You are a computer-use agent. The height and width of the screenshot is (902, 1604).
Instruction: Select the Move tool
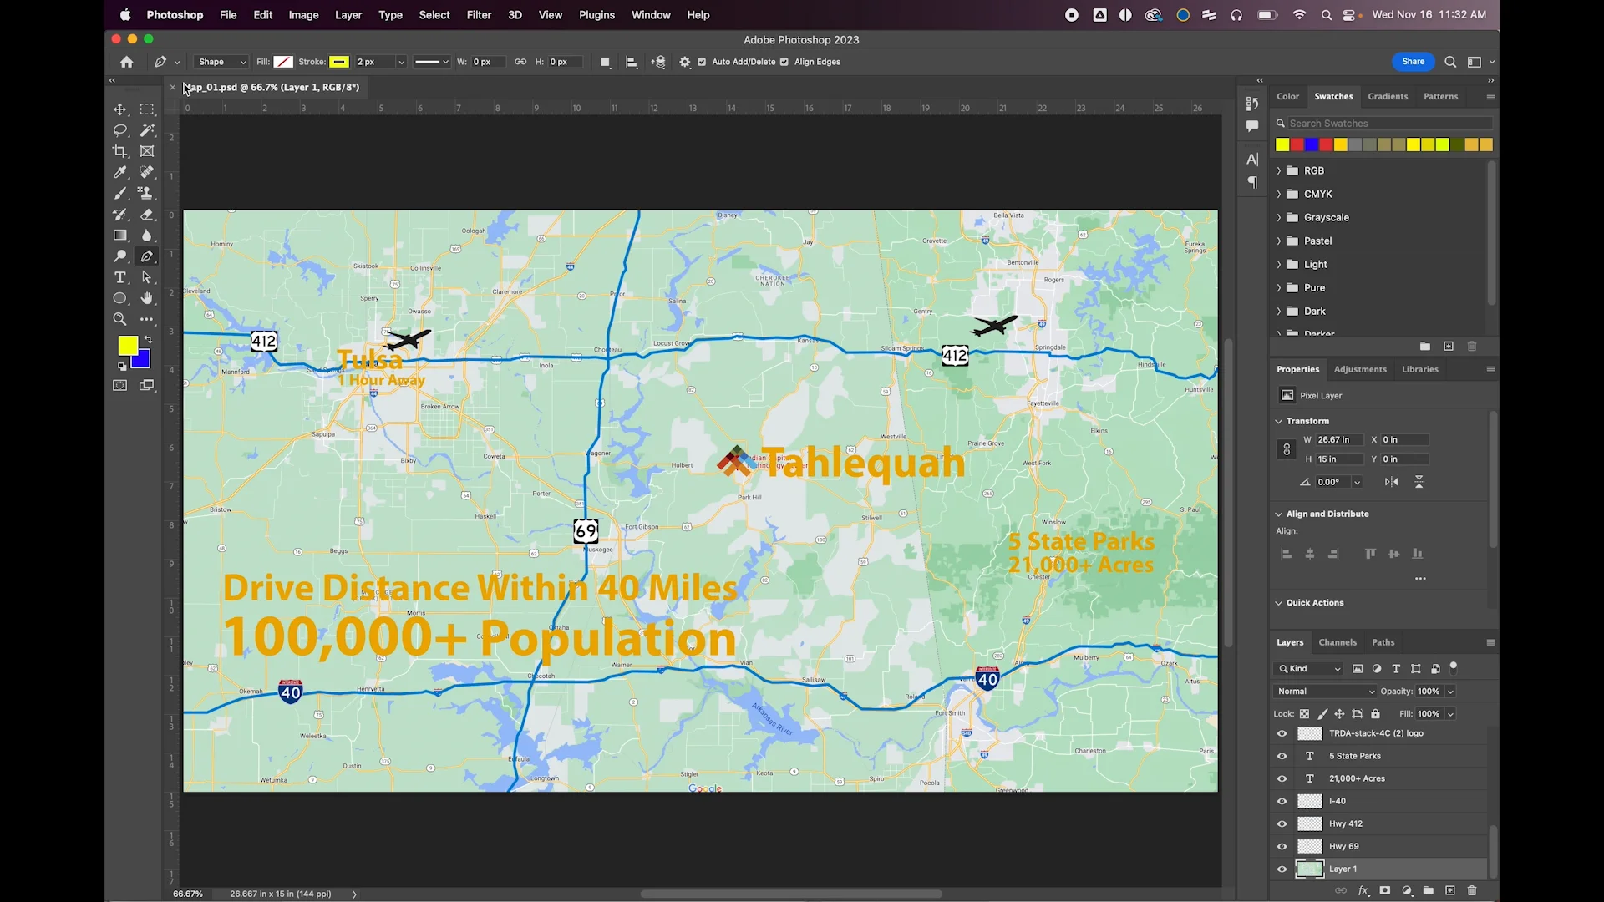[119, 109]
